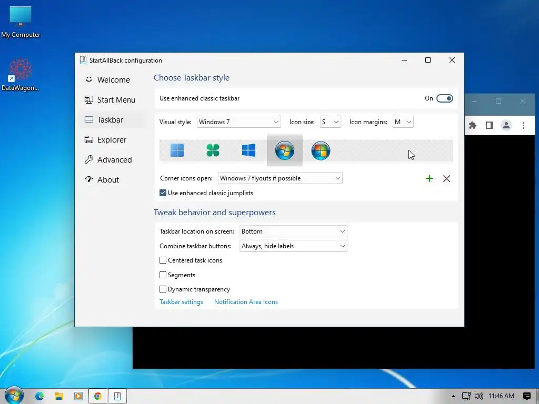
Task: Open the Visual style dropdown
Action: (238, 122)
